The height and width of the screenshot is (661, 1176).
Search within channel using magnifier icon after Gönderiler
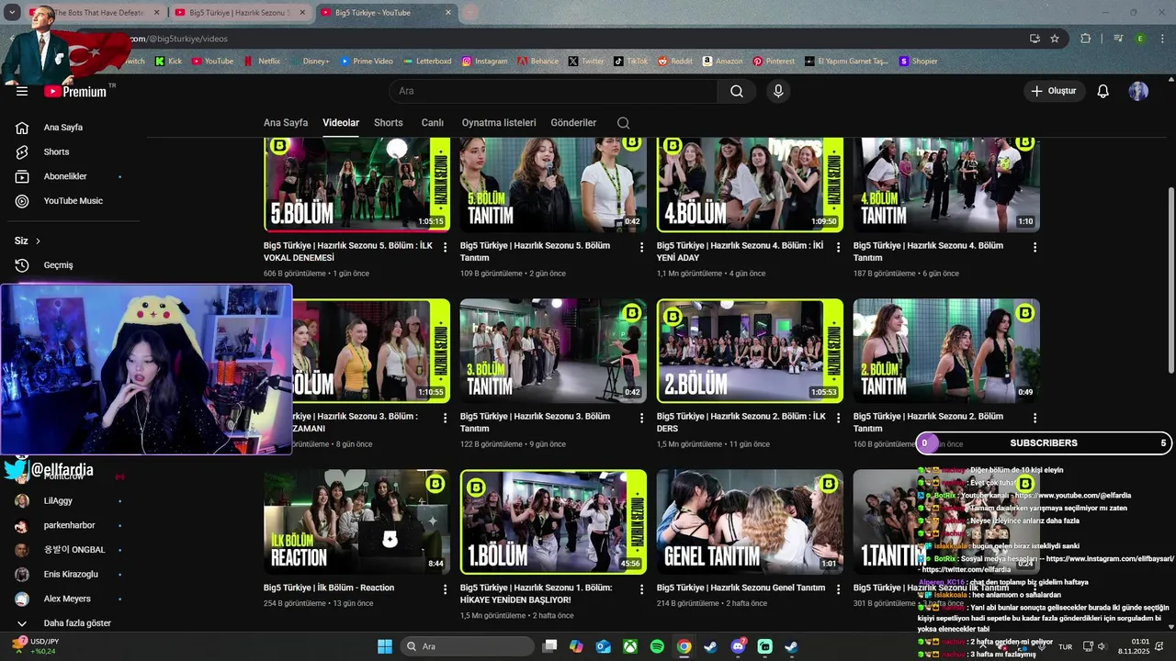(624, 123)
